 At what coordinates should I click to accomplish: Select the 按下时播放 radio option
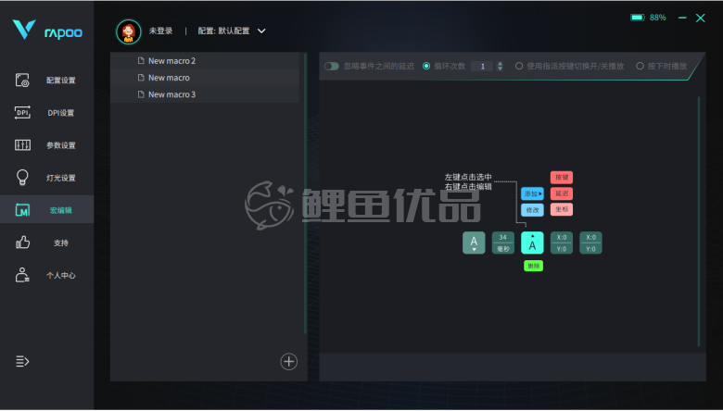click(x=640, y=67)
